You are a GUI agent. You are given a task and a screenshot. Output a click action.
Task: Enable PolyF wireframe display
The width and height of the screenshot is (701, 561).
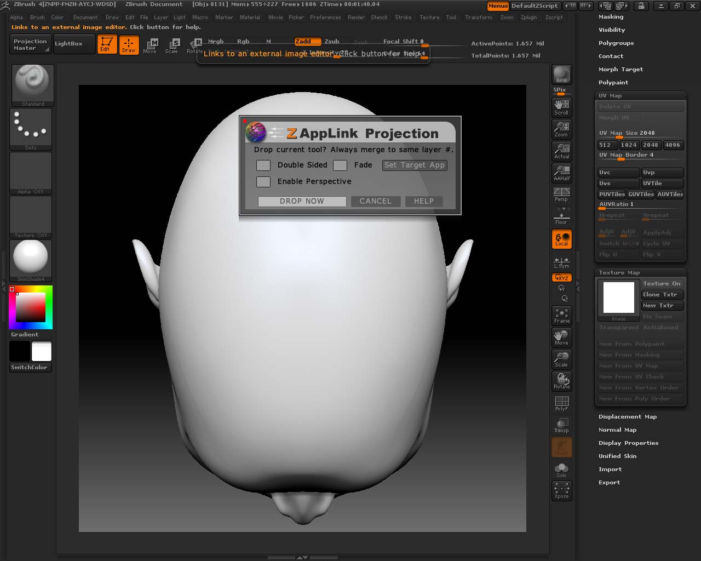pyautogui.click(x=561, y=403)
